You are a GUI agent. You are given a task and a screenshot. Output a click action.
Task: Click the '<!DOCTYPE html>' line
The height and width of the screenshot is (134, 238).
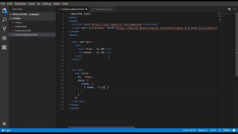[80, 14]
